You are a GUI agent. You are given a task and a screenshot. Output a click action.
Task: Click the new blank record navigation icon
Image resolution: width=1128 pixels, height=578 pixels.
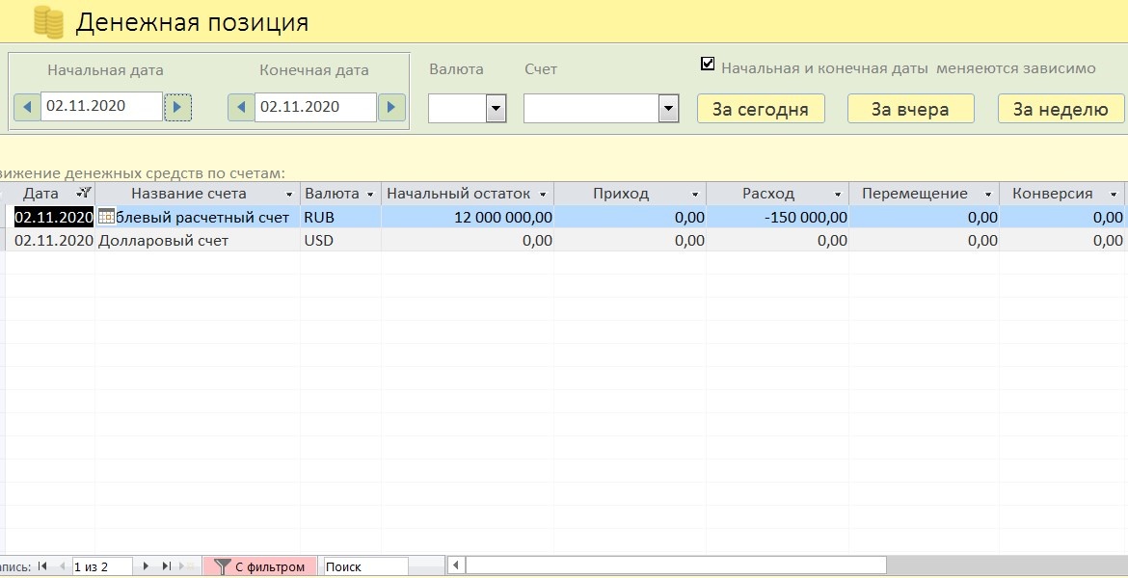pos(188,566)
